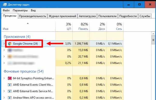Image resolution: width=156 pixels, height=100 pixels.
Task: Switch to the Производительность tab
Action: click(32, 16)
